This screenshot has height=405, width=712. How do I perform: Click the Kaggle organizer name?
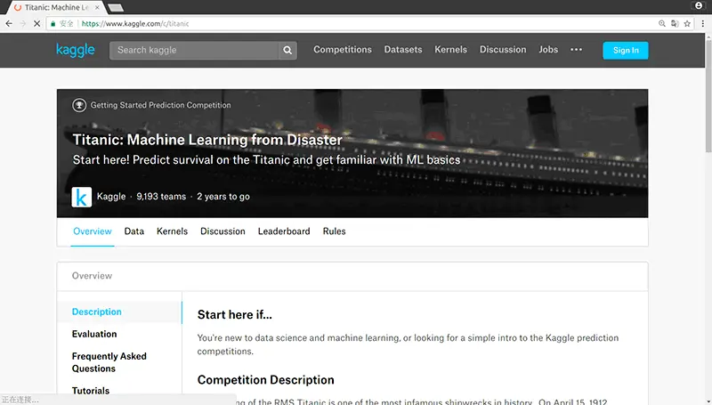point(111,197)
